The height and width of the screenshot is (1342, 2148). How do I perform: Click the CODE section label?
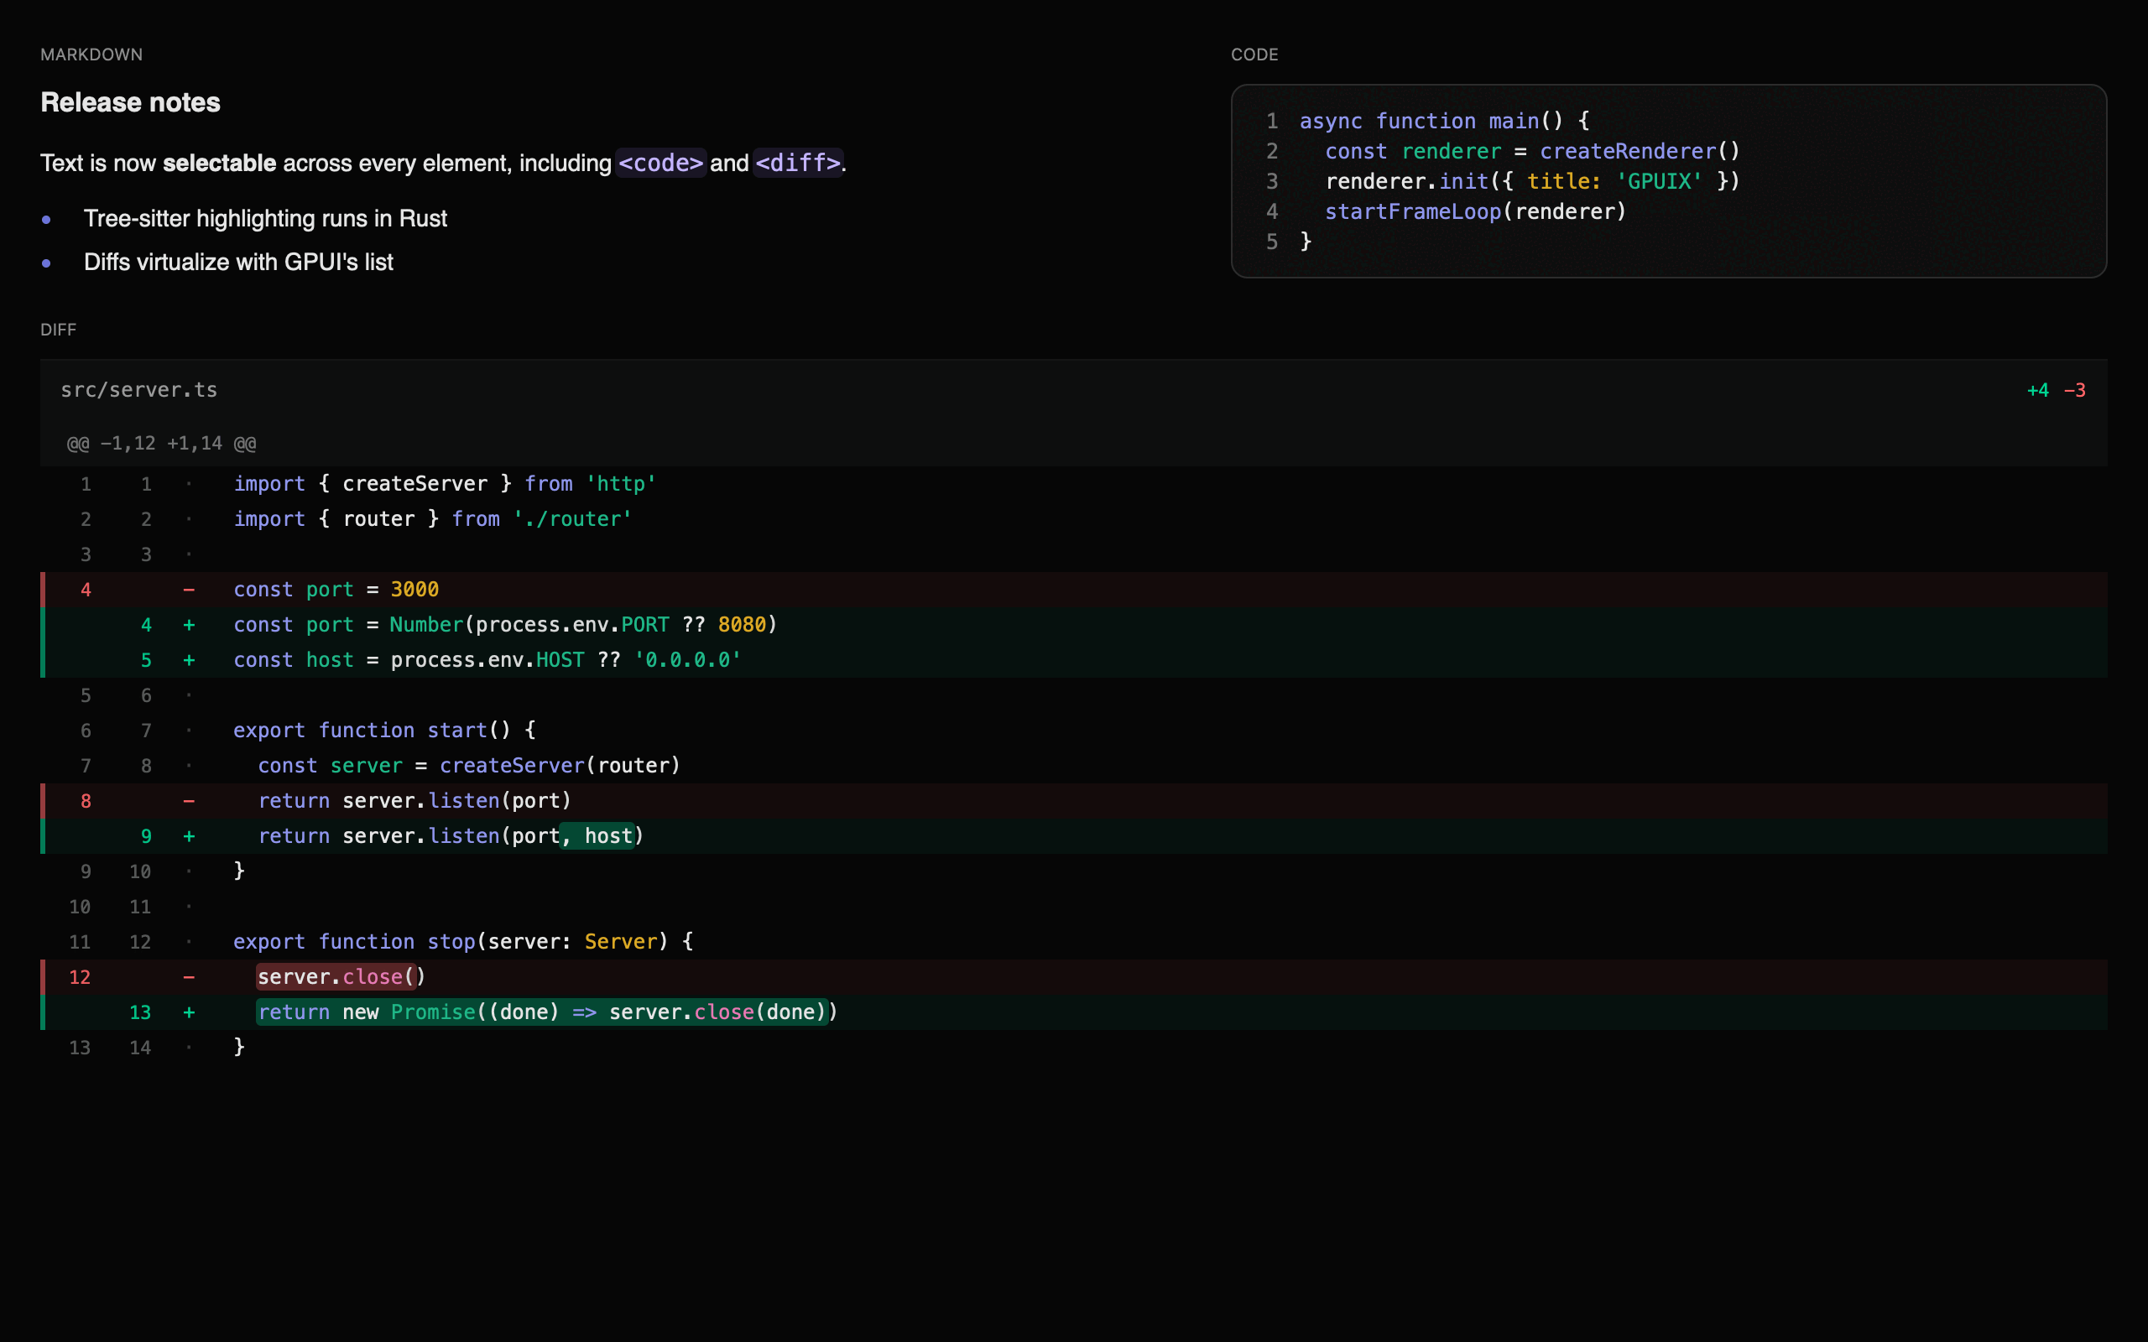1254,55
